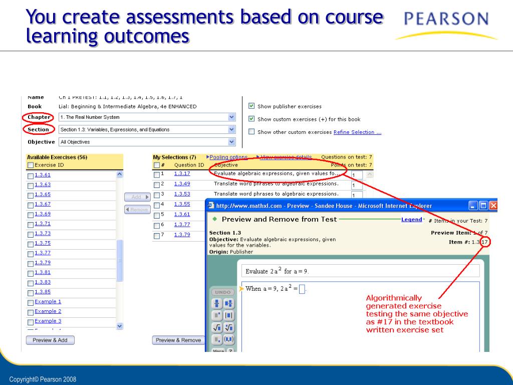The height and width of the screenshot is (385, 513).
Task: Check the Exercise ID select-all checkbox
Action: pos(31,165)
